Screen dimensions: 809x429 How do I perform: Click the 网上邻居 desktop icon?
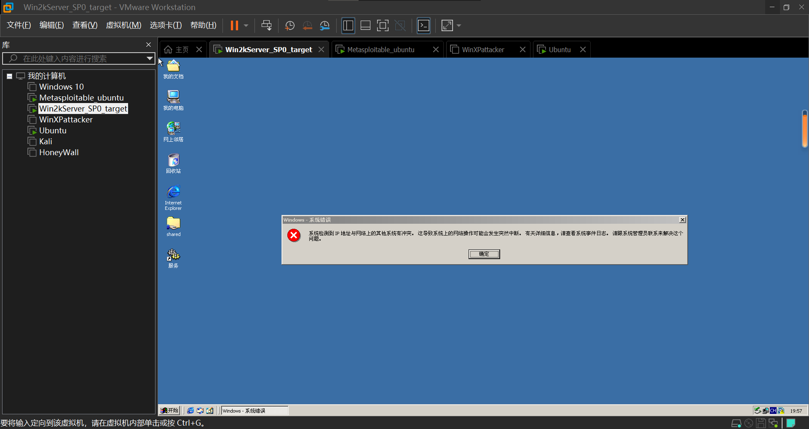pyautogui.click(x=173, y=132)
